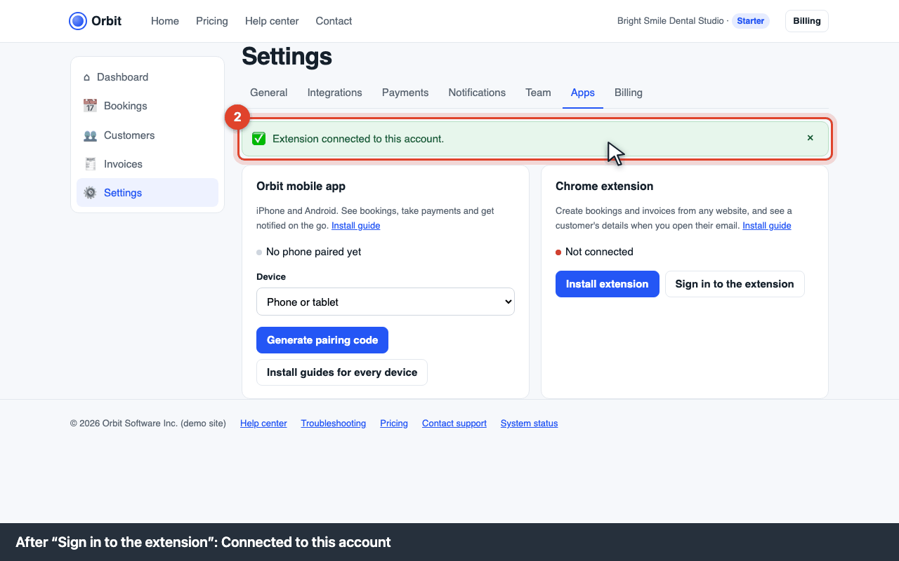
Task: Open Pricing in top navigation
Action: pyautogui.click(x=212, y=21)
